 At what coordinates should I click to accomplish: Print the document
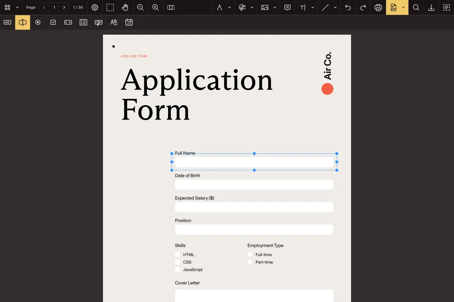click(x=378, y=7)
